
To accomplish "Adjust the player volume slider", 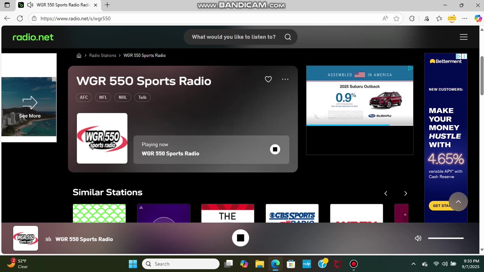I will [x=446, y=238].
